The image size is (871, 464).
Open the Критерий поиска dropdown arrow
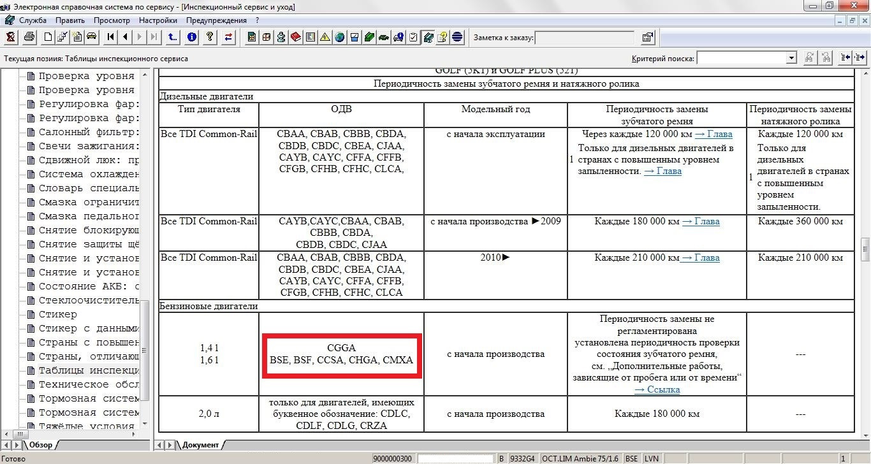(791, 58)
